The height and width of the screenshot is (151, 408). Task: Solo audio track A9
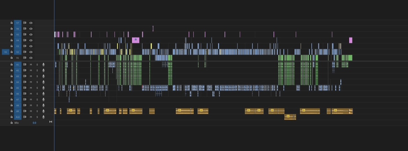(37, 111)
